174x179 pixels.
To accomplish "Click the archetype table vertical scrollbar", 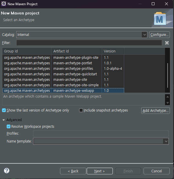I will tap(168, 75).
